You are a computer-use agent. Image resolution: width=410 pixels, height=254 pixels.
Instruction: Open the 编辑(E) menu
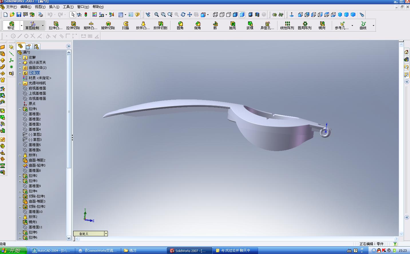click(x=26, y=7)
